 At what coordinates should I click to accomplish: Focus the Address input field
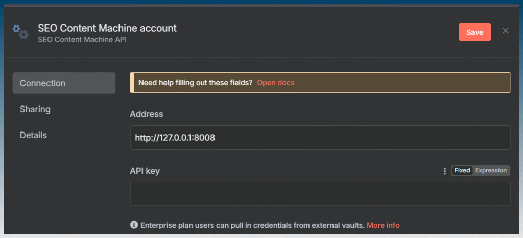[x=320, y=138]
